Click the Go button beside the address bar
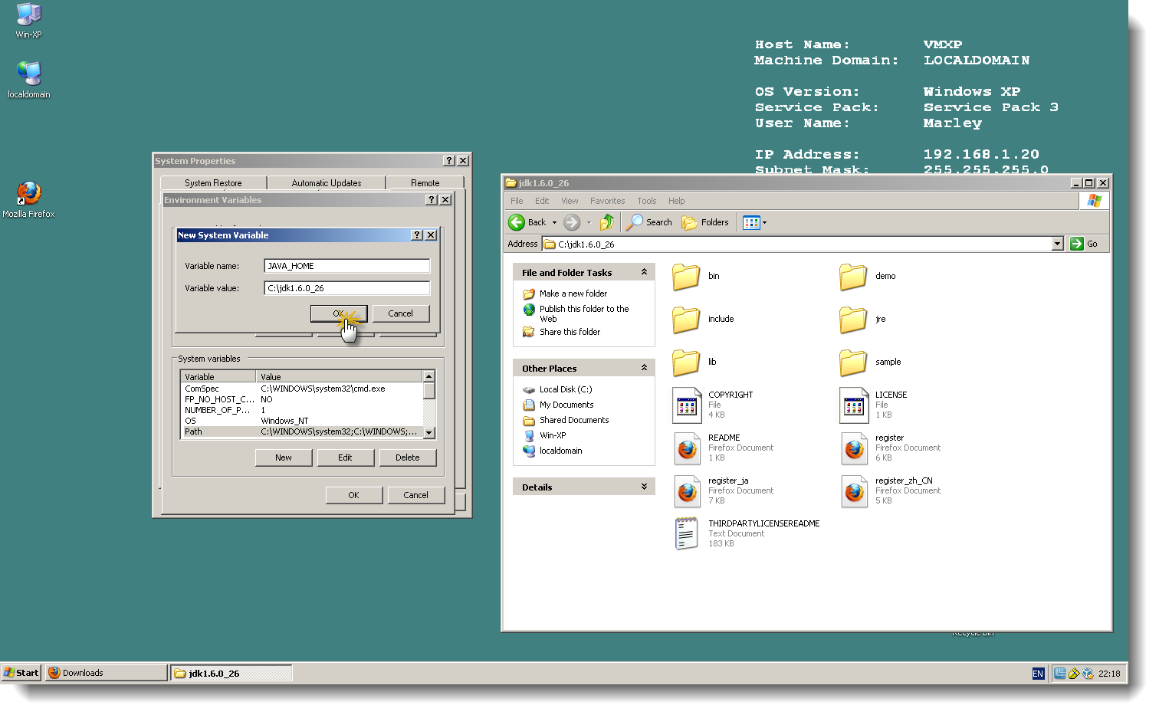This screenshot has height=715, width=1159. pos(1087,244)
